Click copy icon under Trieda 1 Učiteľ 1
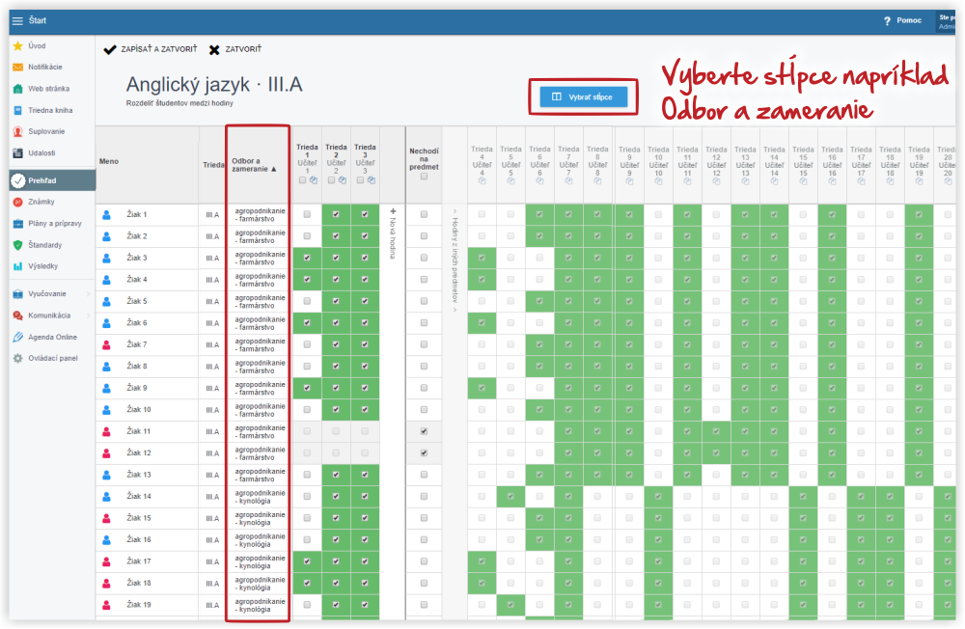 coord(314,180)
